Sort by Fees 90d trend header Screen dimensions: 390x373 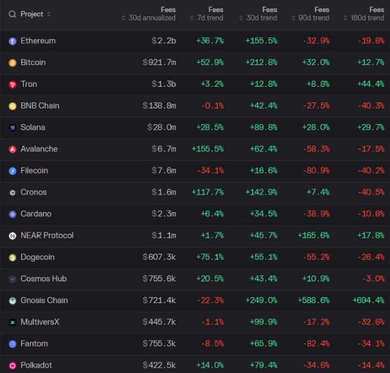point(311,14)
